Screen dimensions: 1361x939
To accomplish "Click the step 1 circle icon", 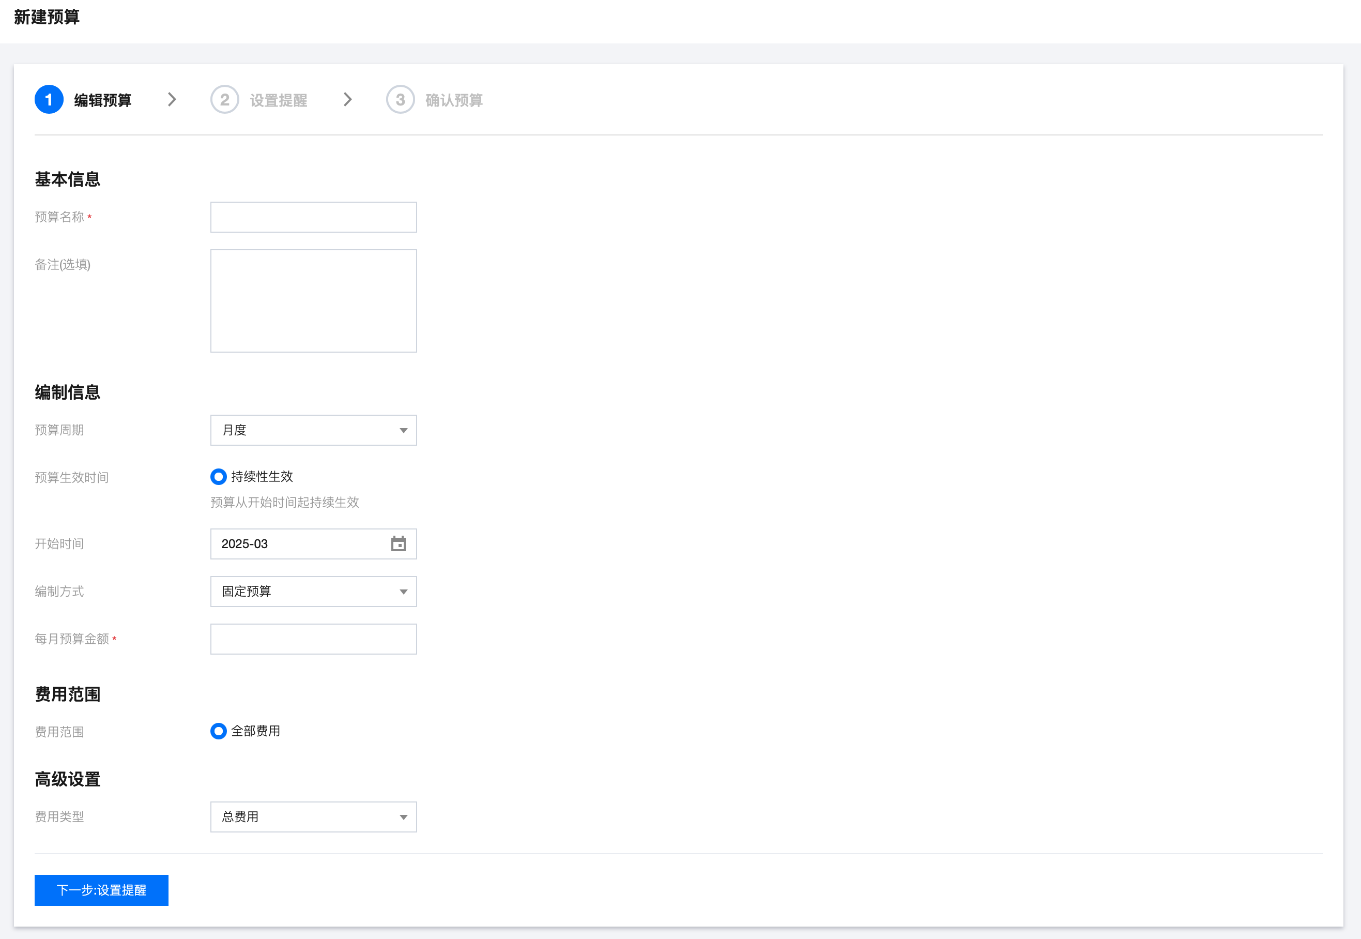I will pos(49,100).
